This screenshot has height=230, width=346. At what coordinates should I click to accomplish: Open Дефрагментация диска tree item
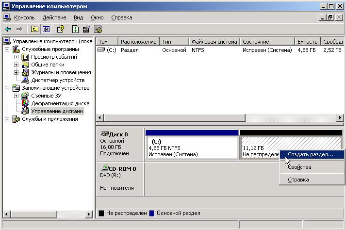(x=60, y=103)
